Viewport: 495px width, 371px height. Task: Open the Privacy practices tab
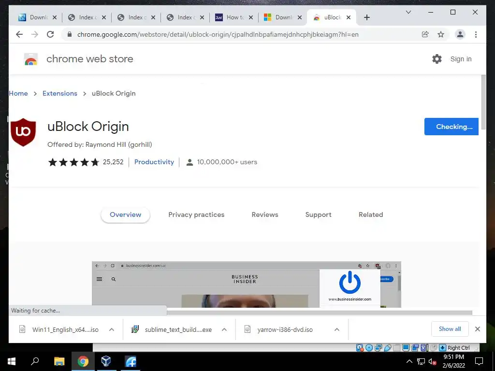(x=196, y=214)
